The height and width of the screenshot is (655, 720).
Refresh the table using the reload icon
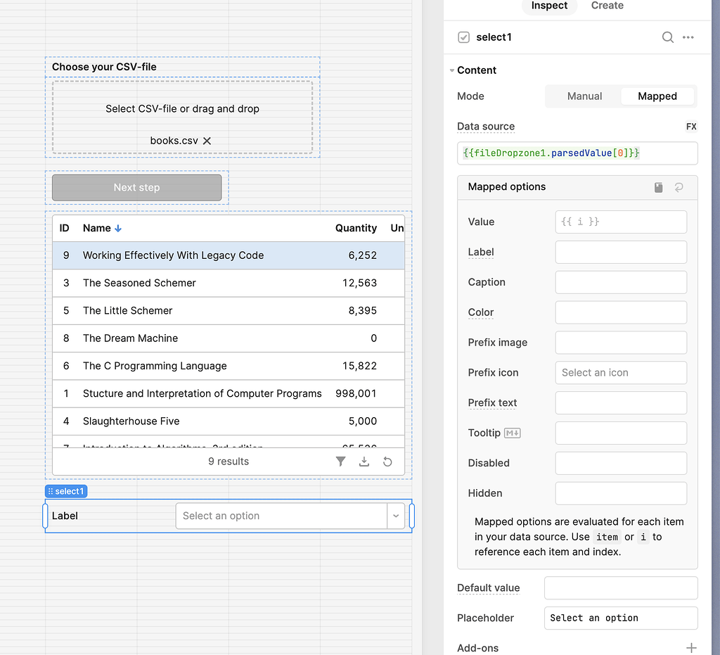click(x=387, y=462)
